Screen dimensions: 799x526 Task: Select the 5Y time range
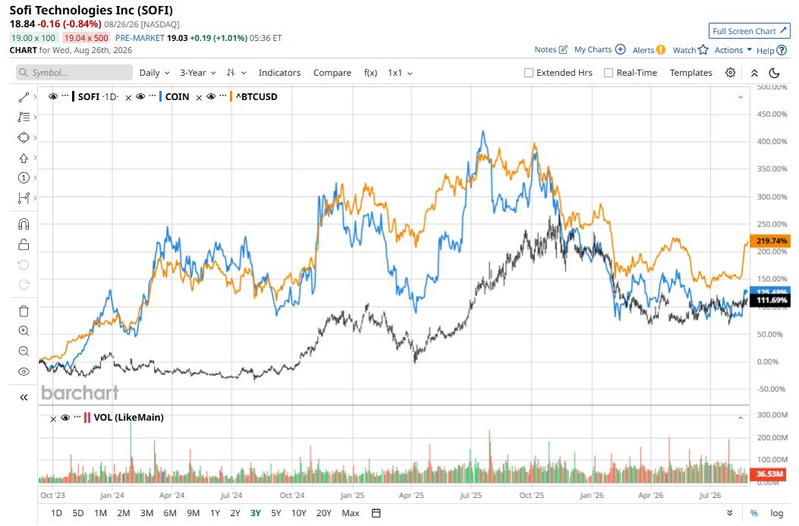pos(275,513)
